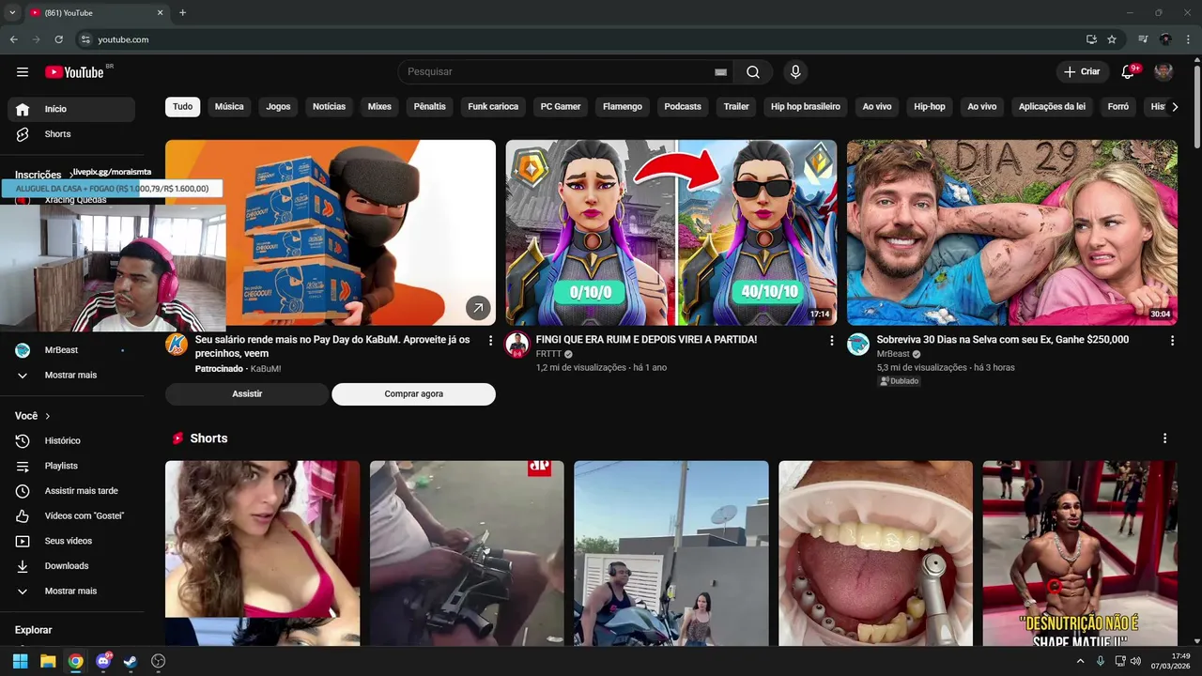Viewport: 1202px width, 676px height.
Task: Show more category chips with the arrow
Action: tap(1175, 107)
